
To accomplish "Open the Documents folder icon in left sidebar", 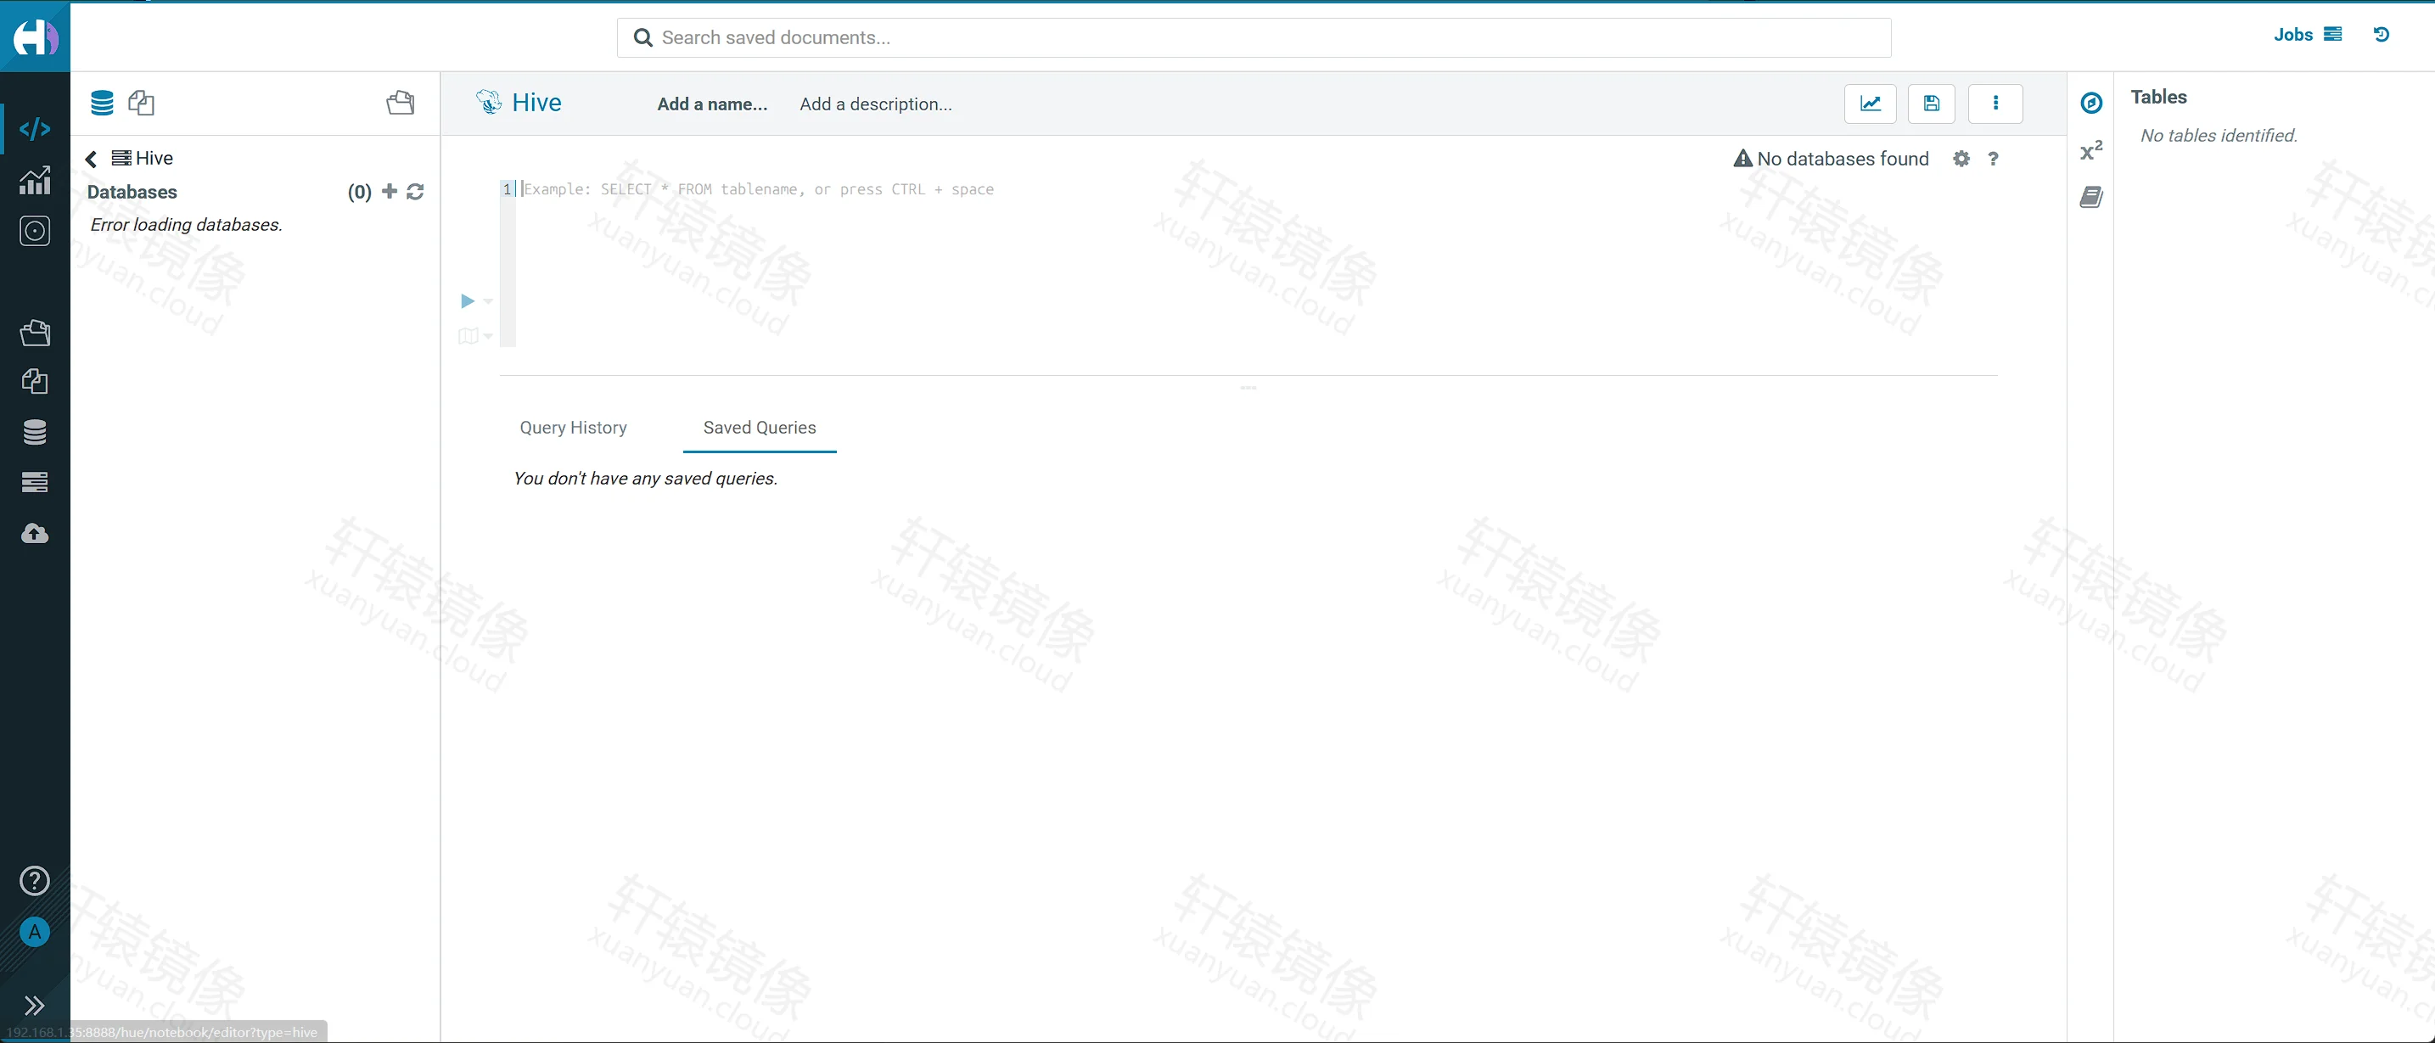I will (35, 332).
